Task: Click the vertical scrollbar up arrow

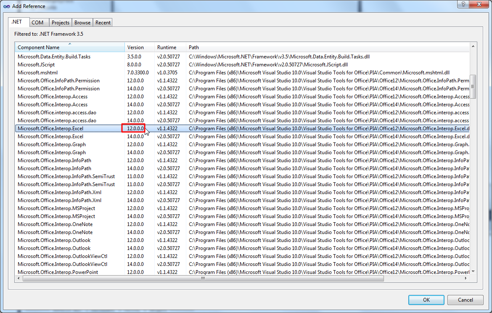Action: [x=473, y=46]
